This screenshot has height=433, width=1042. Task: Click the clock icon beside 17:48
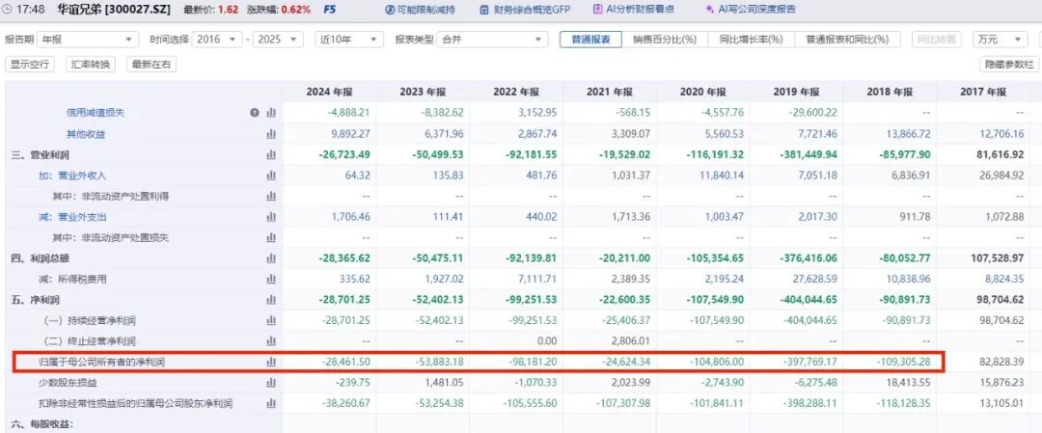pos(8,10)
